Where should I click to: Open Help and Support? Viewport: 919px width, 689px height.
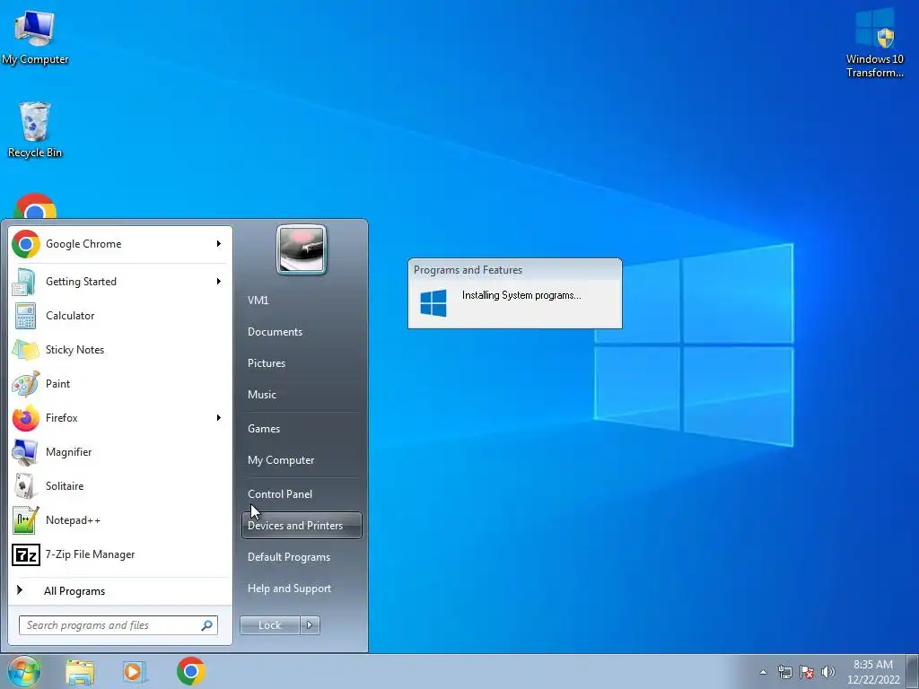point(290,589)
